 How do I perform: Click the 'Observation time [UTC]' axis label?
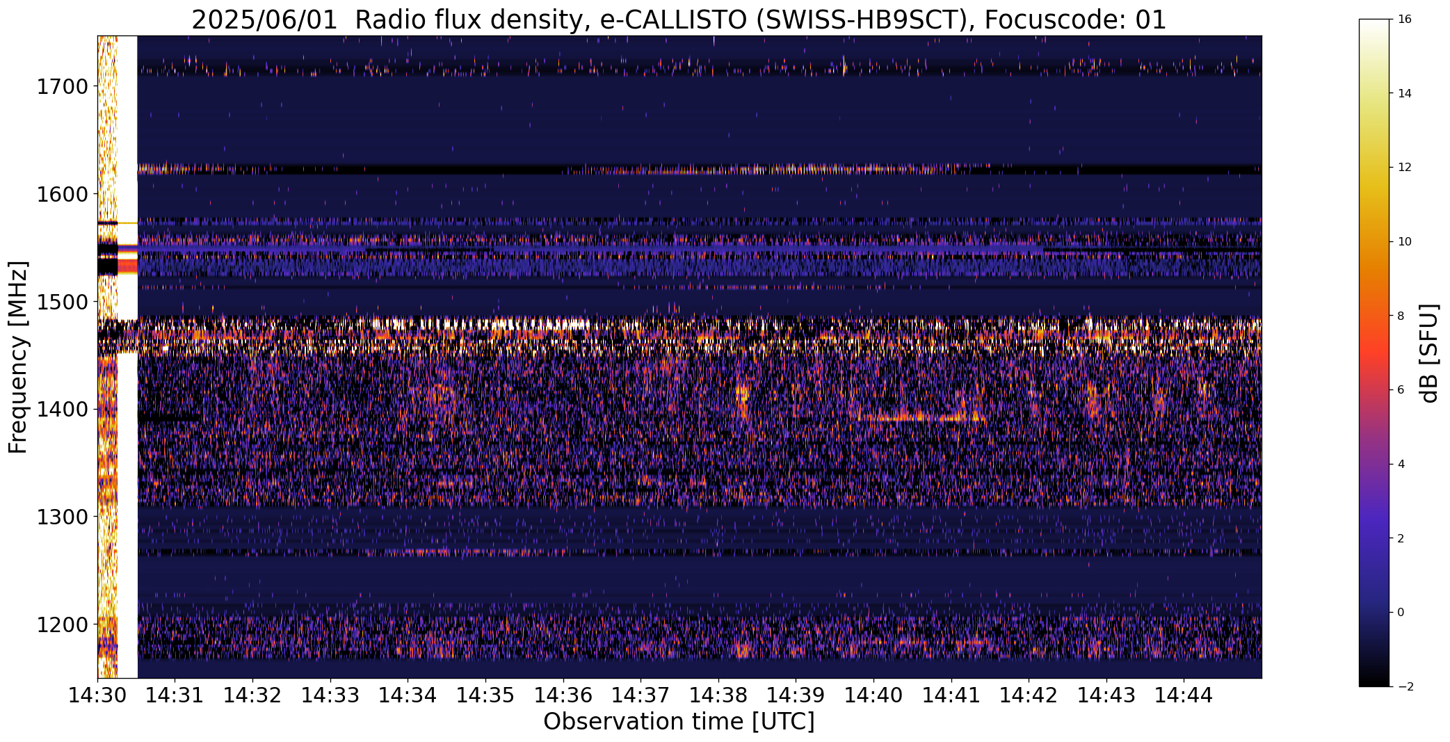click(x=679, y=722)
